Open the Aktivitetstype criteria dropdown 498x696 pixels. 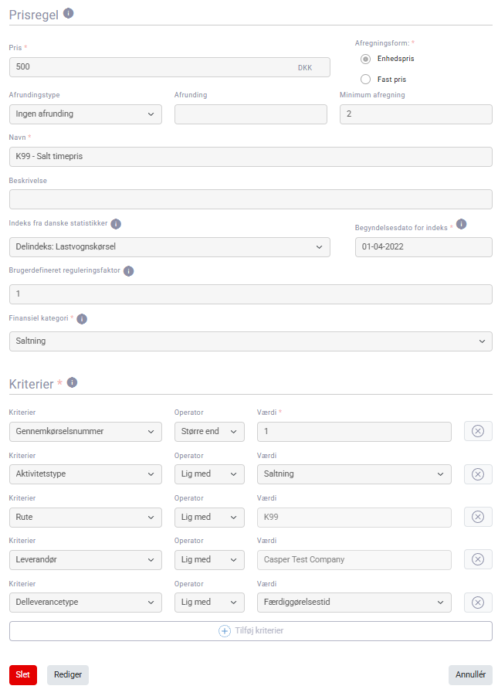coord(86,474)
